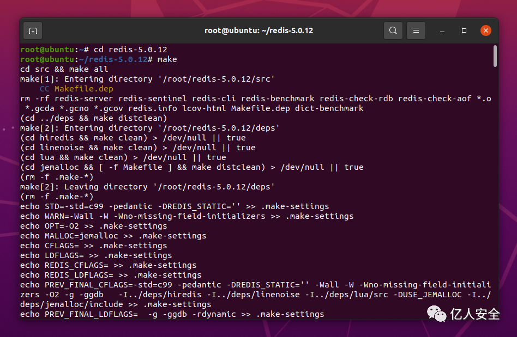Click 'CC Makefile.dep' output line

pyautogui.click(x=76, y=89)
